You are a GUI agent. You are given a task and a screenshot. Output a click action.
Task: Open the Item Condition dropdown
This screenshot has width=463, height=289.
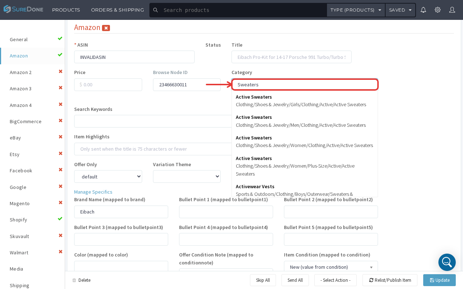[x=331, y=267]
